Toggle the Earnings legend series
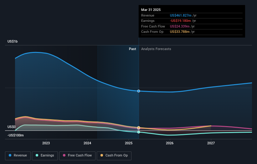Screen dimensions: 257x164 click(45, 156)
